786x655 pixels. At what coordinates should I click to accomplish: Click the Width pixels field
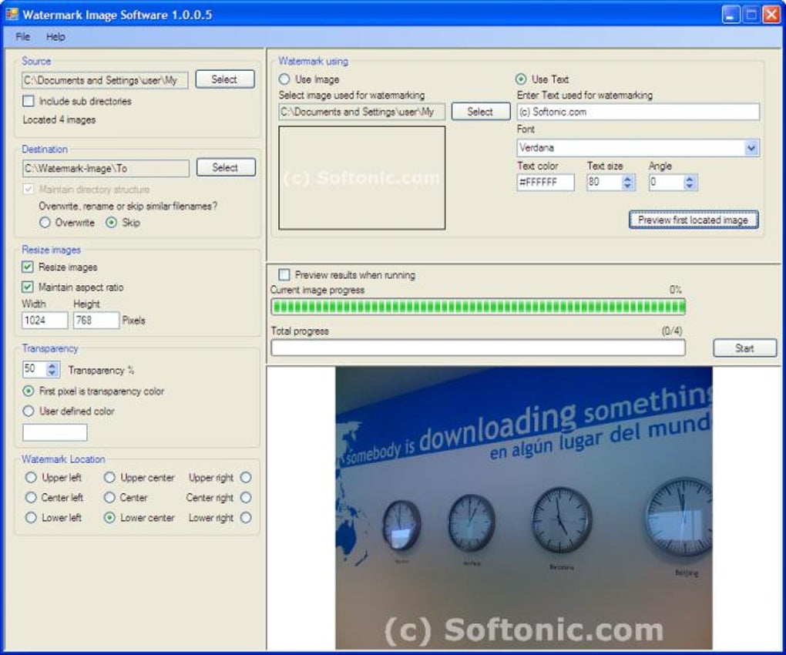point(45,321)
